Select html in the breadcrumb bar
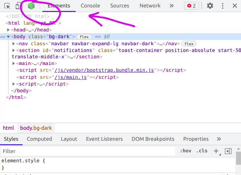The image size is (241, 175). 8,128
